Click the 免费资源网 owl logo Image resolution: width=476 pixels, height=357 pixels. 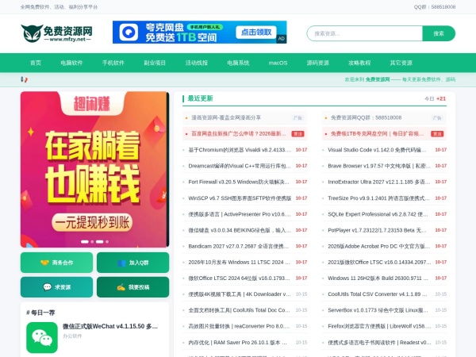click(x=57, y=33)
